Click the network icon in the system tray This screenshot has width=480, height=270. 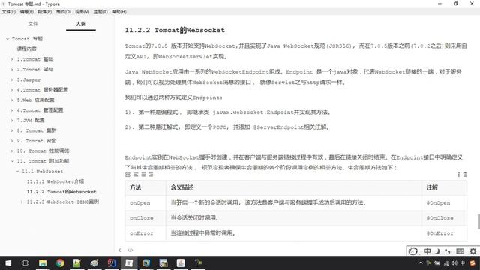click(446, 263)
